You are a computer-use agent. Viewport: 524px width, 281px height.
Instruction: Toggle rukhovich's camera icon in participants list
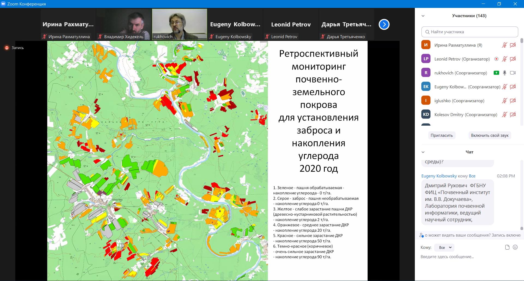tap(513, 73)
